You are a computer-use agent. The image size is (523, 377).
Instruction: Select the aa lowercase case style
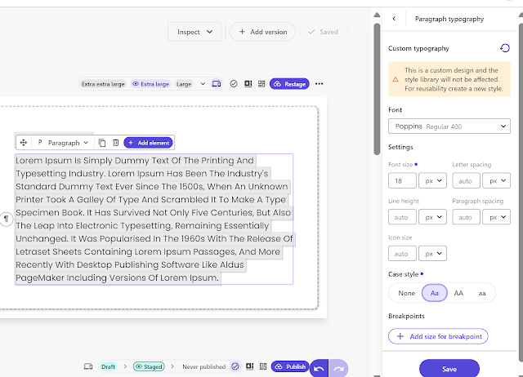(482, 293)
